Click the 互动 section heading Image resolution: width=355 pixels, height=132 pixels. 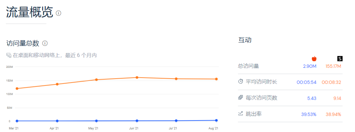coord(245,40)
